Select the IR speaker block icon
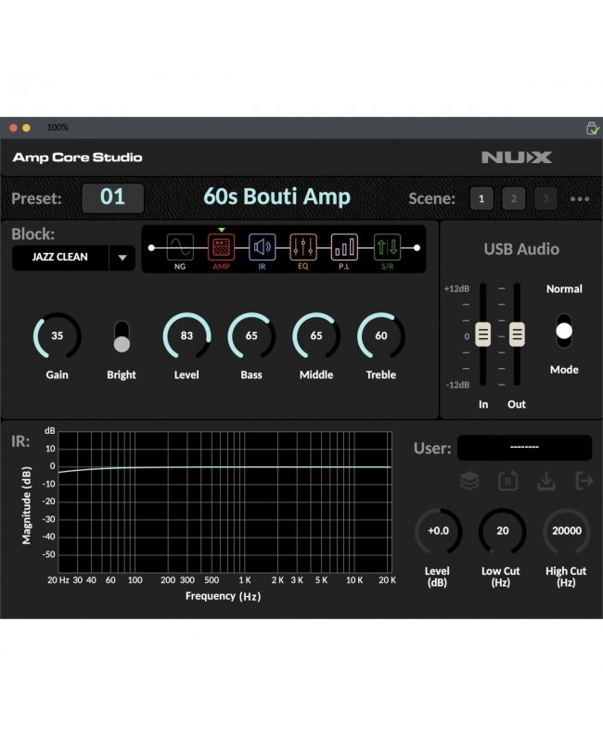This screenshot has width=603, height=736. [x=262, y=247]
